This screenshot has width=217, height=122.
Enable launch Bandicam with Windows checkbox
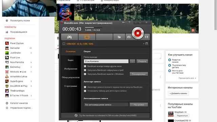coord(85,74)
